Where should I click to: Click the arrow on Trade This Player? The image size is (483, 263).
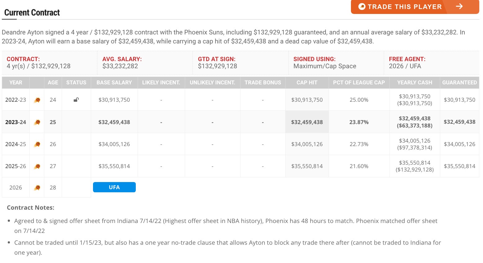point(459,7)
